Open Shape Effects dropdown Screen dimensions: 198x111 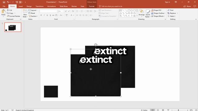coord(158,16)
